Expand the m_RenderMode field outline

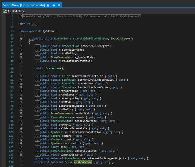pyautogui.click(x=21, y=57)
